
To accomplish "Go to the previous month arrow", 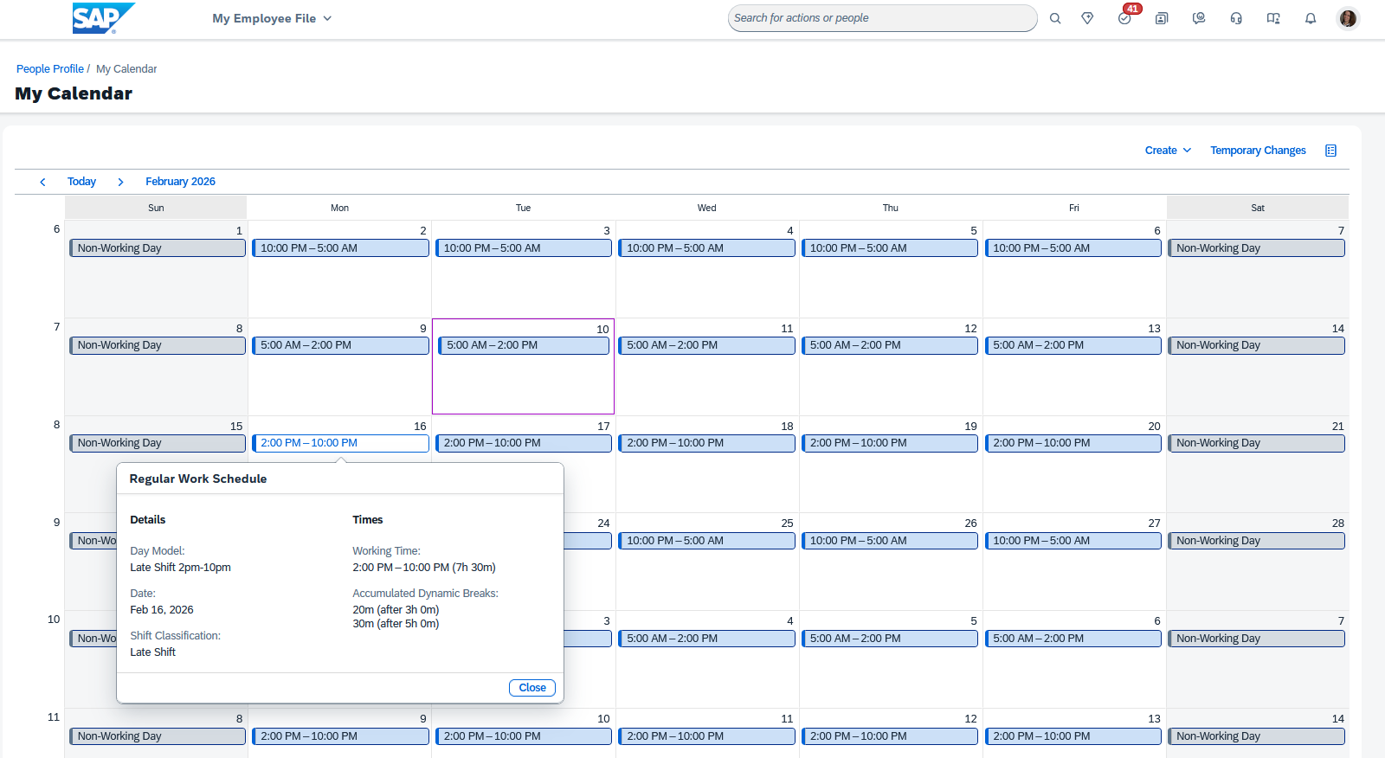I will click(42, 182).
